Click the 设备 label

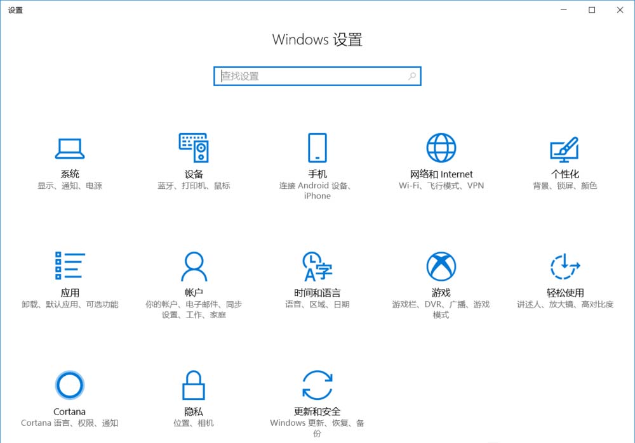coord(194,174)
